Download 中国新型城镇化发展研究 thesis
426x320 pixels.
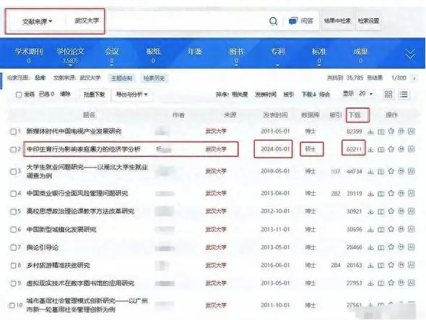click(370, 230)
